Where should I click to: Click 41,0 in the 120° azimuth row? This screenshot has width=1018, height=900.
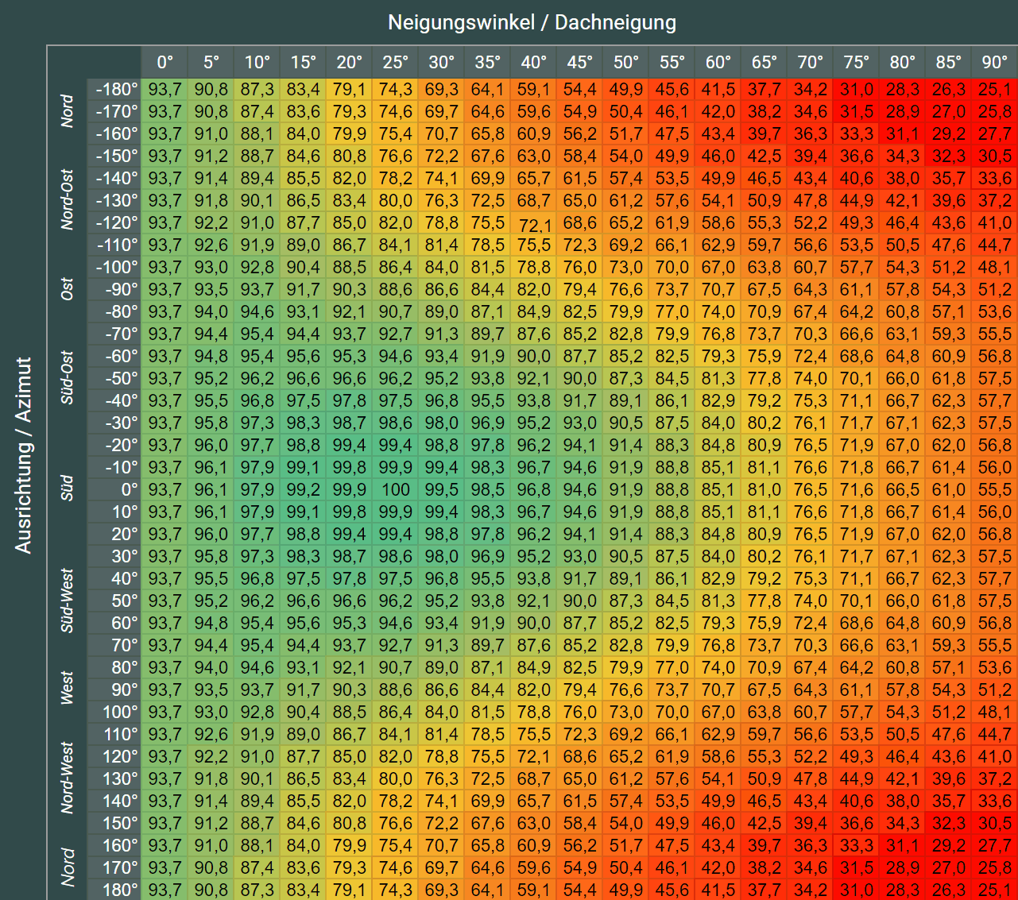click(995, 757)
